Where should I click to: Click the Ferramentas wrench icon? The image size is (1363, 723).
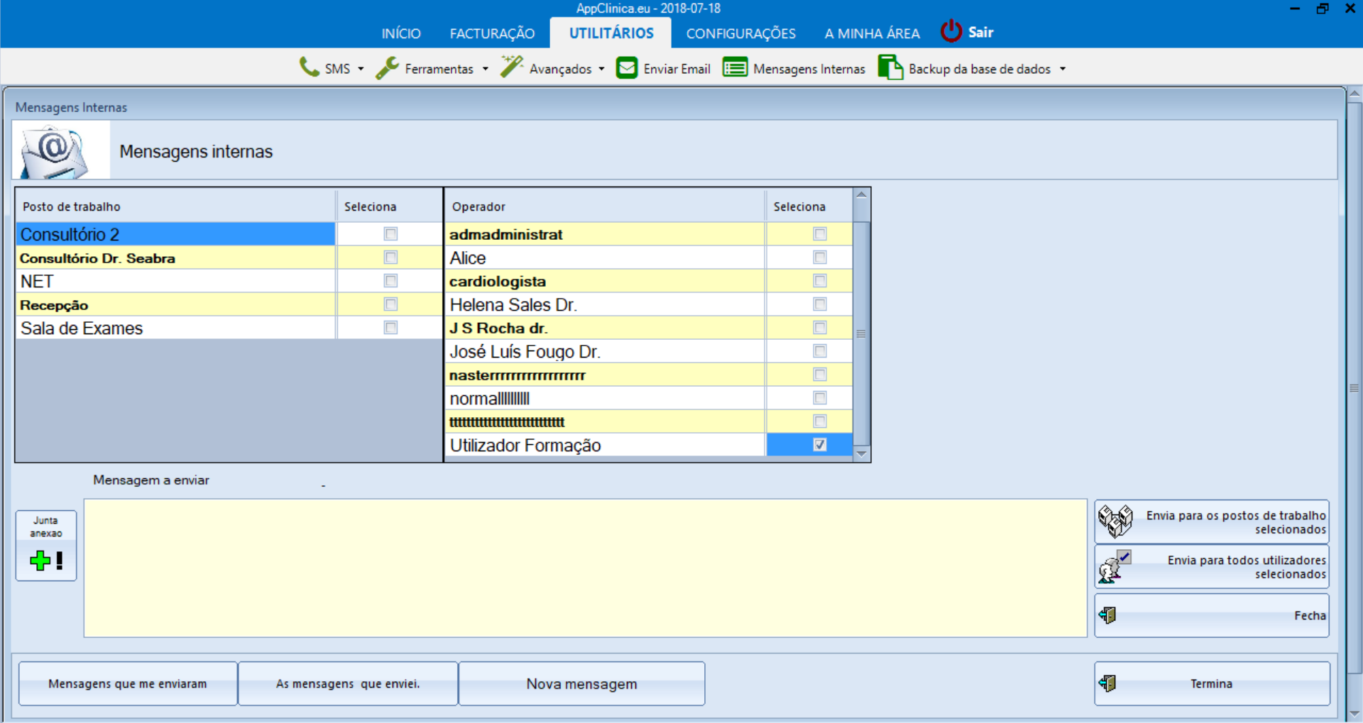[x=387, y=68]
